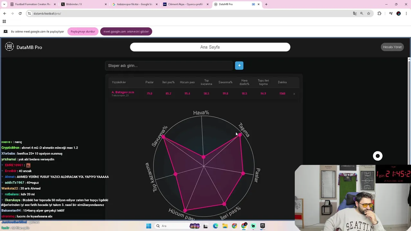Click the Savunma% column header
411x231 pixels.
225,82
